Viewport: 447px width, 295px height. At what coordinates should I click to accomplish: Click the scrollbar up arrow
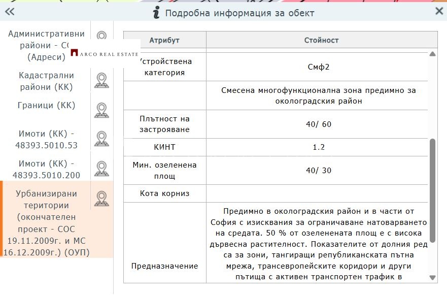(433, 53)
